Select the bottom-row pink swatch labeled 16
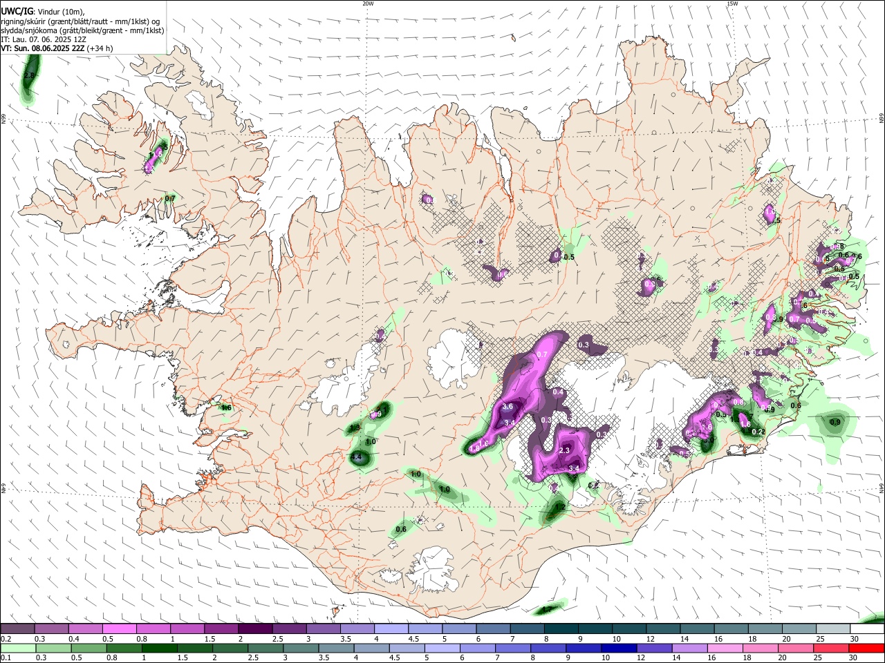This screenshot has width=885, height=663. coord(726,648)
